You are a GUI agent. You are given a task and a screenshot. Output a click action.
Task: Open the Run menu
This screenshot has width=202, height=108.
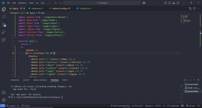tap(43, 3)
